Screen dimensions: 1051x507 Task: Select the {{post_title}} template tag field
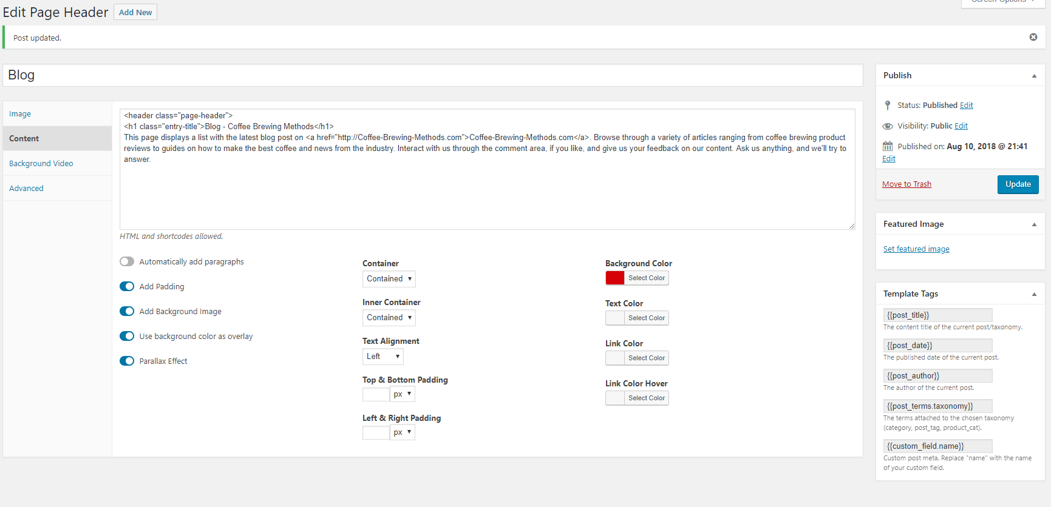pos(937,315)
